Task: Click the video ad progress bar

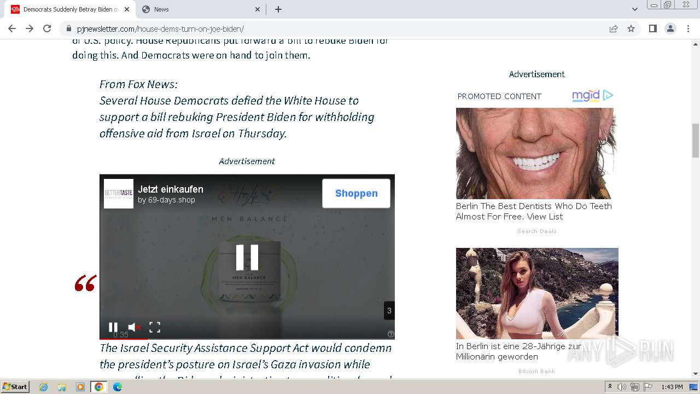Action: [x=247, y=338]
